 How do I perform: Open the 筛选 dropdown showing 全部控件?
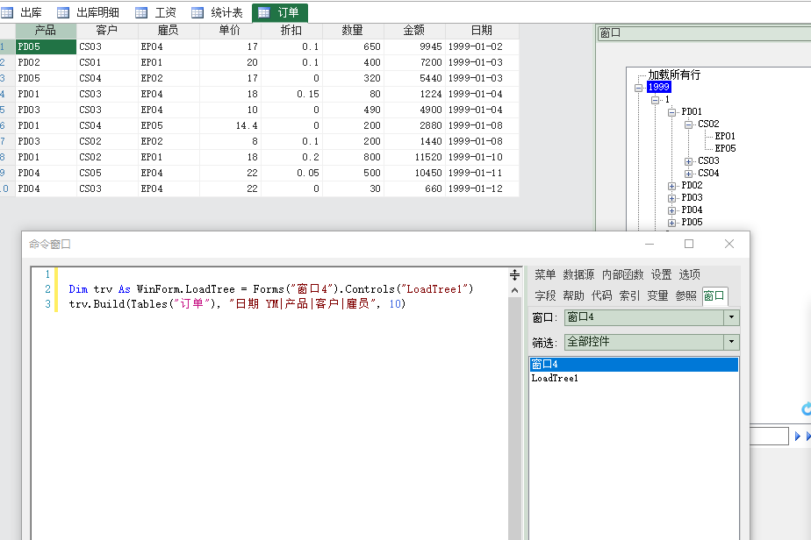[731, 342]
